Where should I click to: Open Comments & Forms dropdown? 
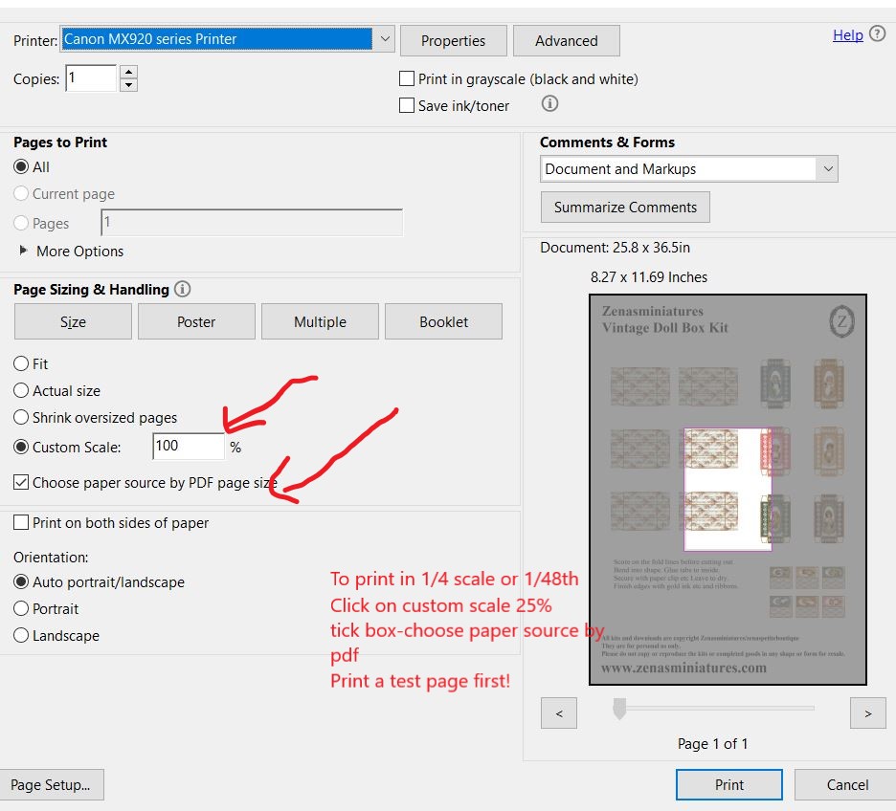click(827, 169)
